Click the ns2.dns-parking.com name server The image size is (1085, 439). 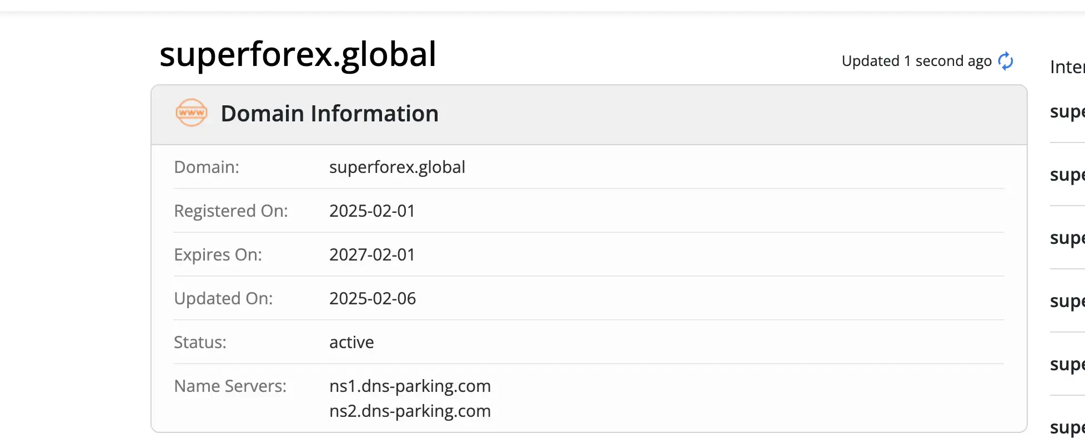coord(410,411)
